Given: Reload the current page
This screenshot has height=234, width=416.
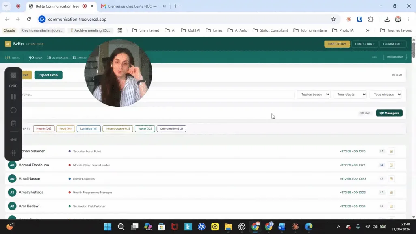Looking at the screenshot, I should 29,19.
